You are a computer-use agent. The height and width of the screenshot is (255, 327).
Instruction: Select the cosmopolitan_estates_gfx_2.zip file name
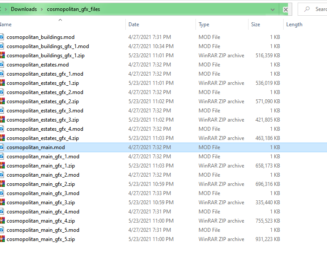point(43,101)
